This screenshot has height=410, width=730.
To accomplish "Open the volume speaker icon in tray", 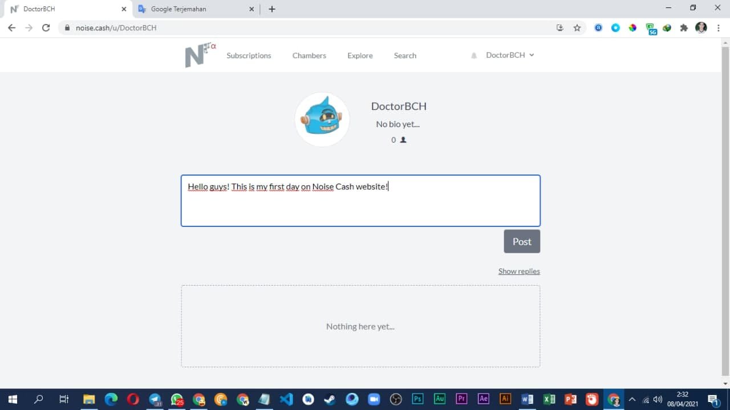I will (658, 399).
